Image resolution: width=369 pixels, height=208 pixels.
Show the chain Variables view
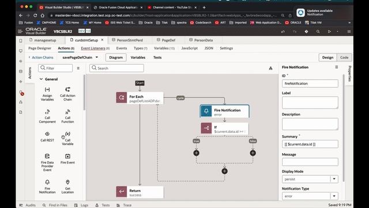click(138, 57)
